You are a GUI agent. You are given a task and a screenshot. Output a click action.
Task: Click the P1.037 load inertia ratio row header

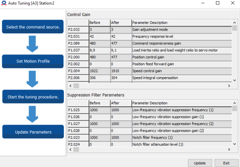tap(78, 50)
